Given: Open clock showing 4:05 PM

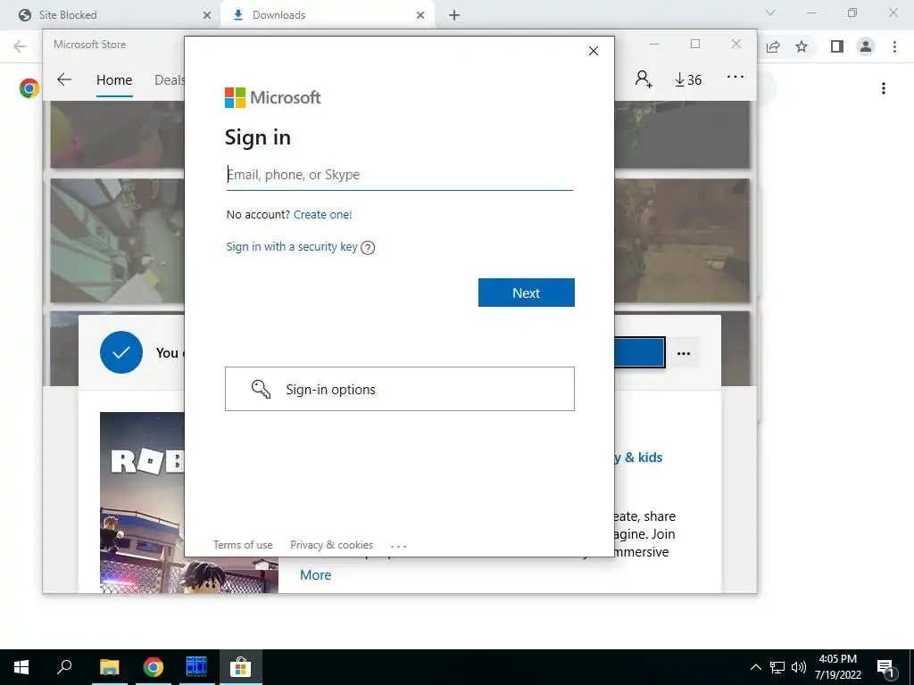Looking at the screenshot, I should (x=837, y=667).
